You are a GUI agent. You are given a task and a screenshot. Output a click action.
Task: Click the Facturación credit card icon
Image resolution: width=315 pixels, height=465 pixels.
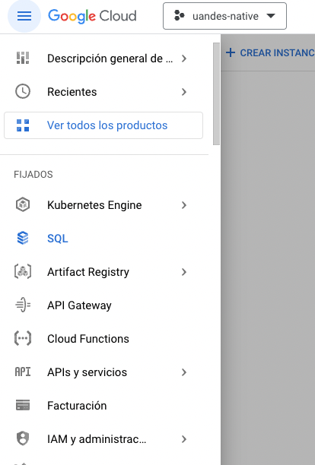coord(23,405)
